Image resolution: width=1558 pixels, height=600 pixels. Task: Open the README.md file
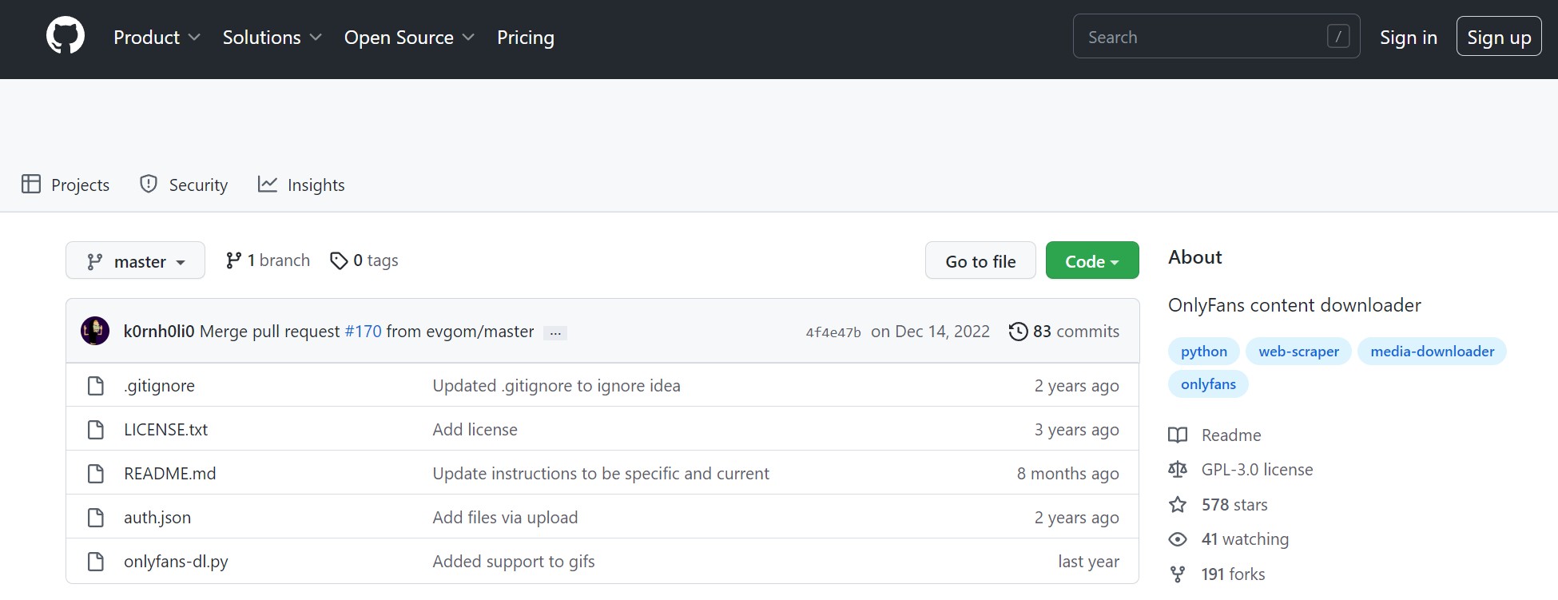169,474
